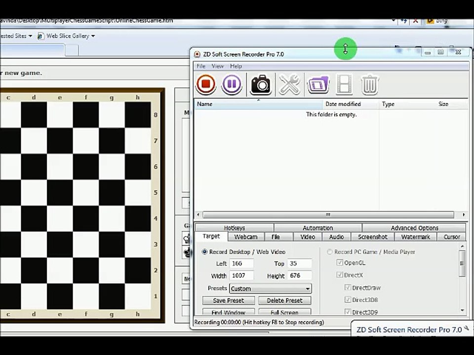
Task: Click the Recording 00:00:00 status bar text
Action: click(259, 322)
